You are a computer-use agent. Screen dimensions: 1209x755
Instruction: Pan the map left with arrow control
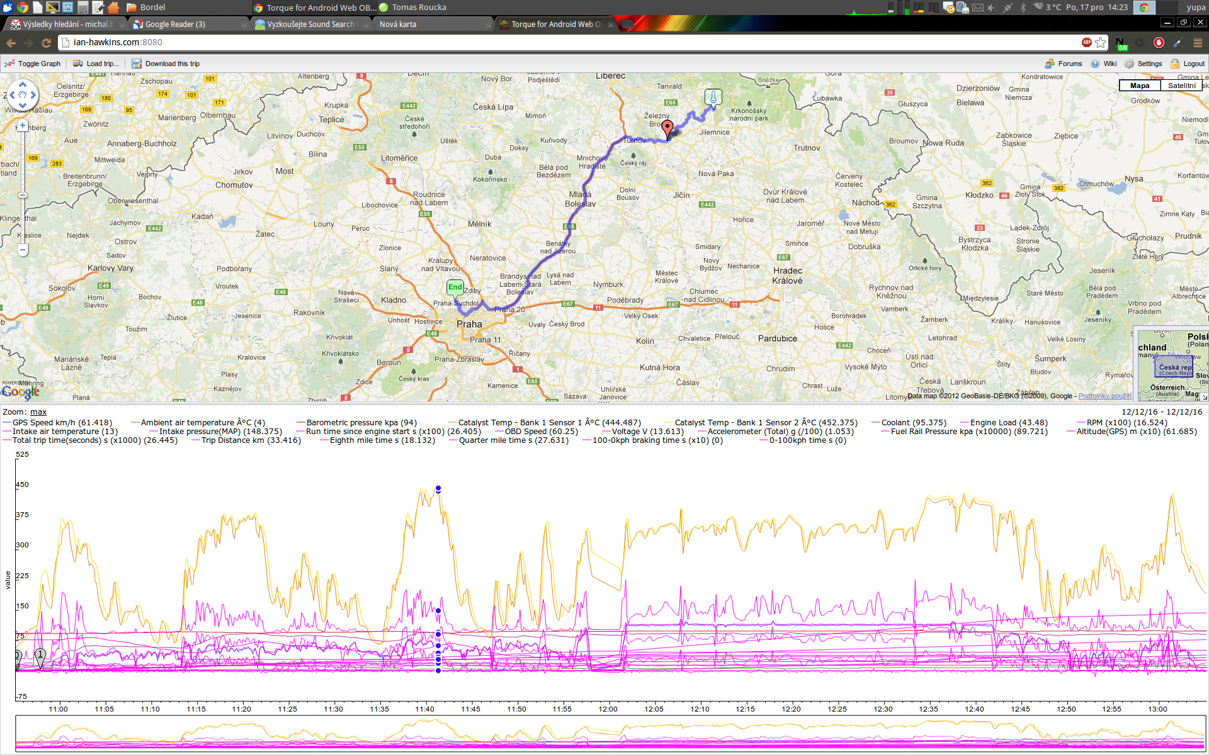click(x=12, y=95)
